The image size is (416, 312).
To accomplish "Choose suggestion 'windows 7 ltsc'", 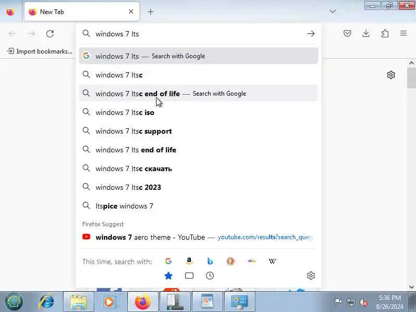I will pyautogui.click(x=199, y=75).
